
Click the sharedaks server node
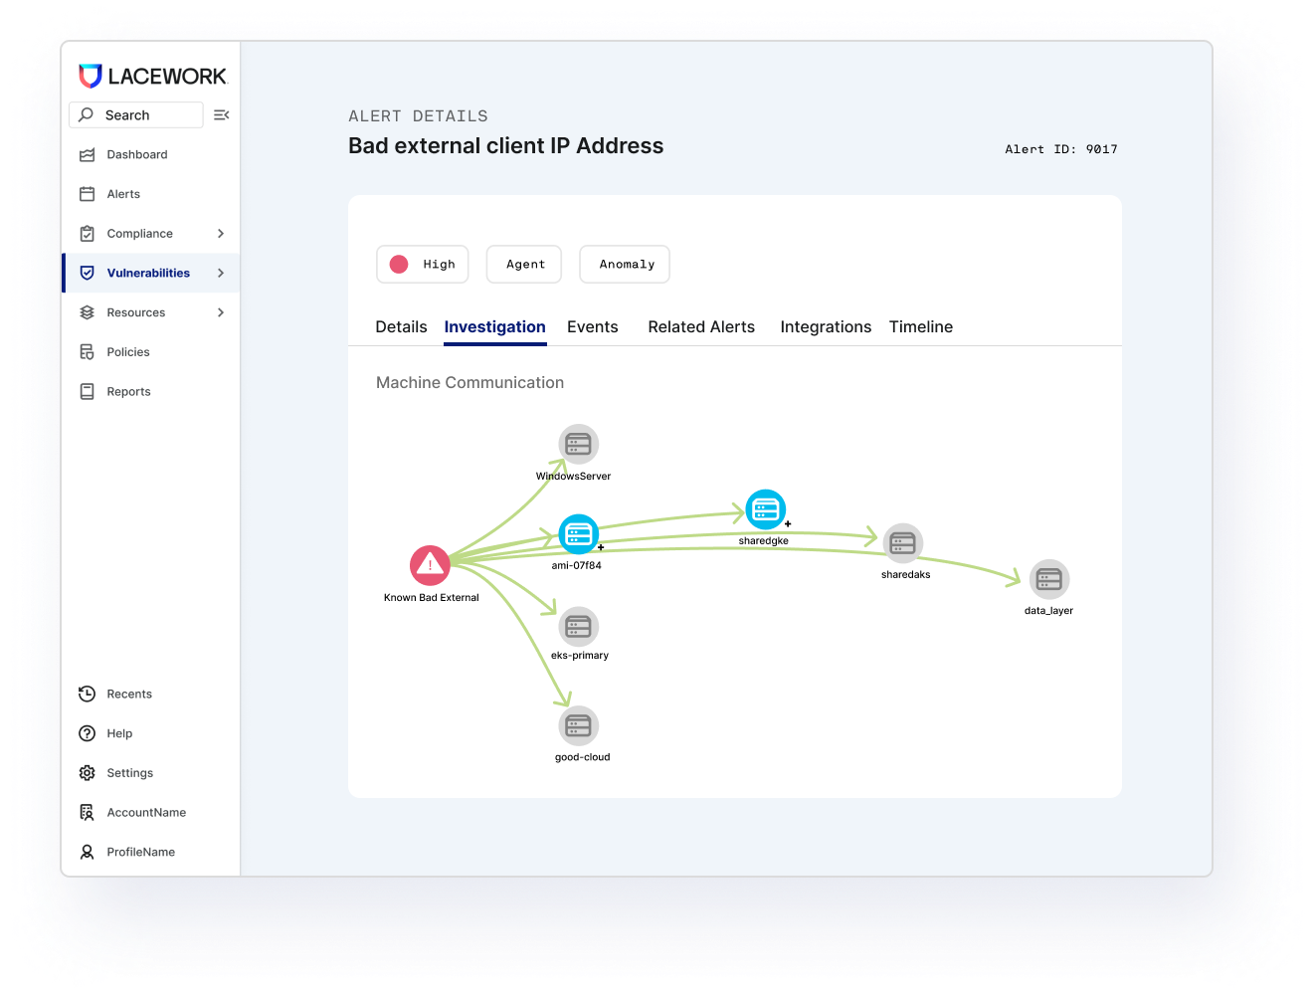coord(902,543)
